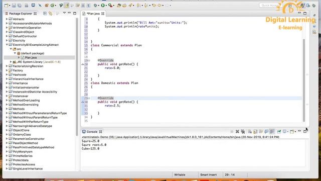Click the New Java Class icon

pos(52,6)
